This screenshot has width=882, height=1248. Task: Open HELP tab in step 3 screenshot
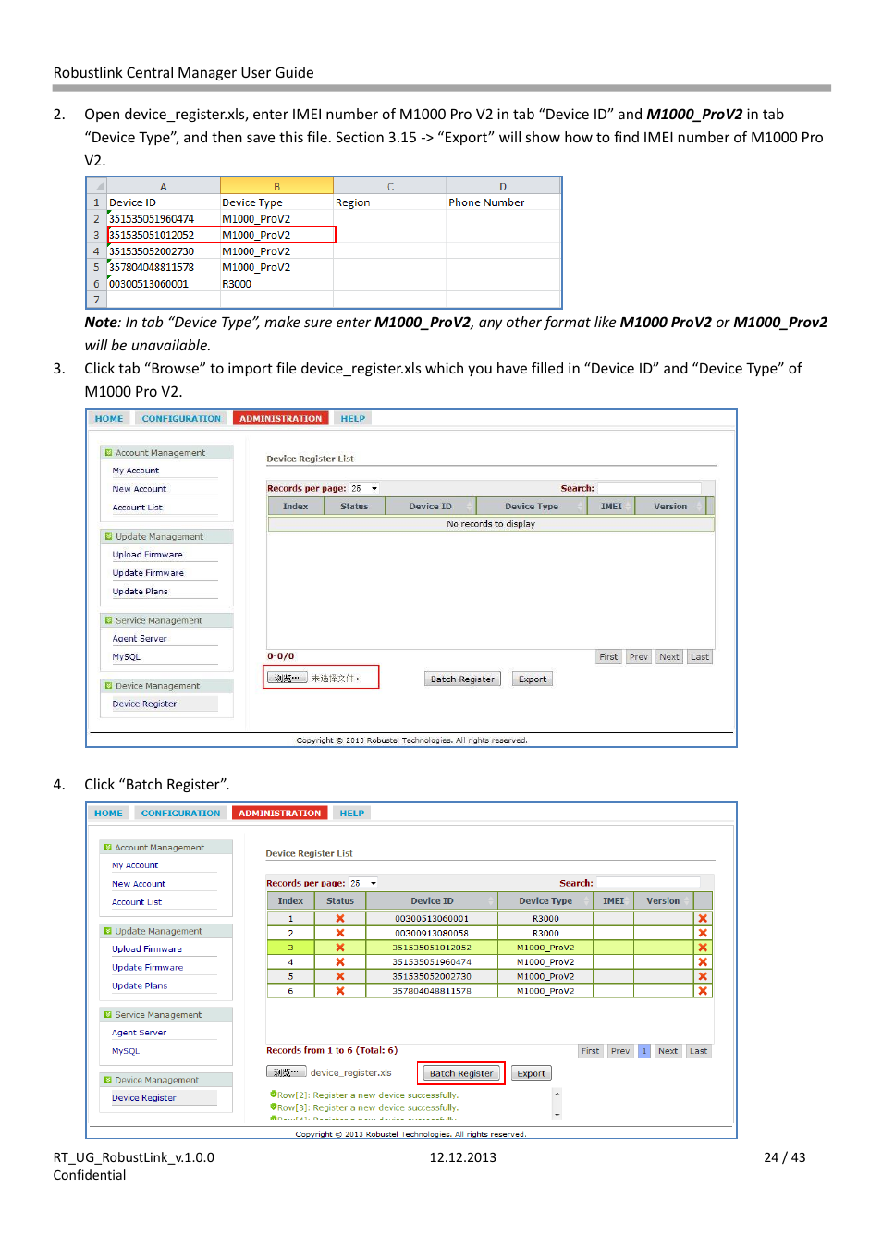(353, 419)
